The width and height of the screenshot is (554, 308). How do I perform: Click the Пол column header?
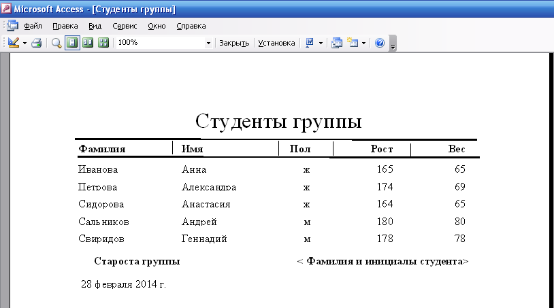point(300,149)
